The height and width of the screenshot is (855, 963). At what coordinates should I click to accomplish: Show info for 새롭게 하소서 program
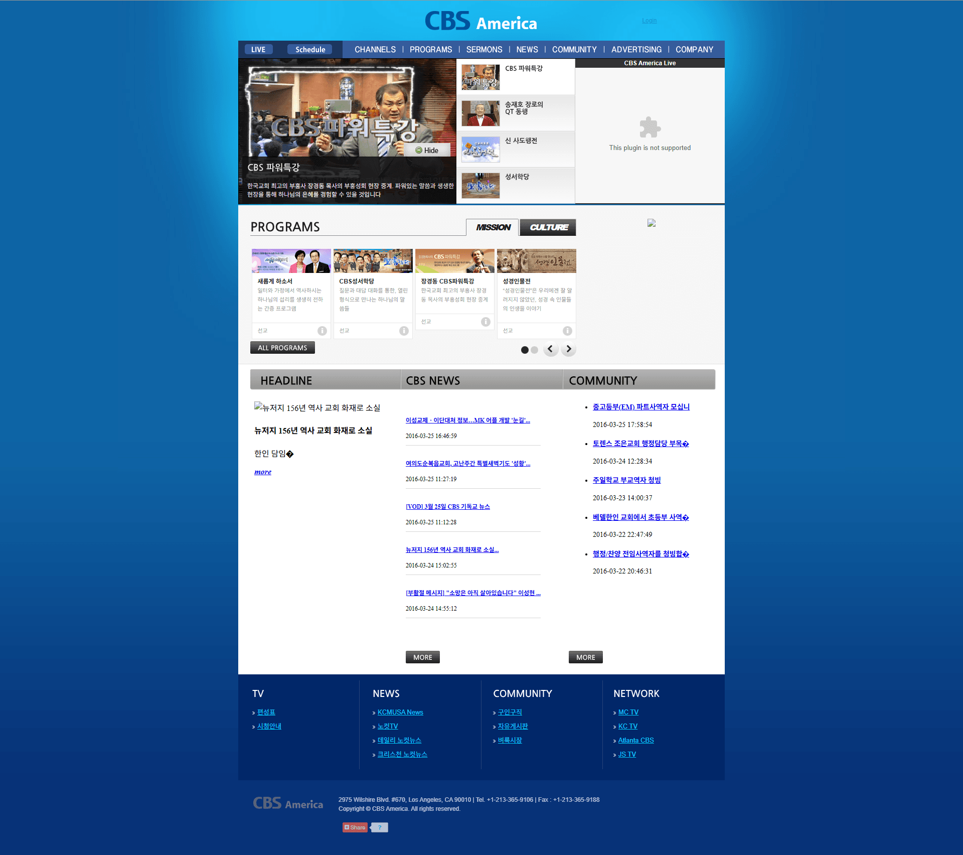pos(322,331)
